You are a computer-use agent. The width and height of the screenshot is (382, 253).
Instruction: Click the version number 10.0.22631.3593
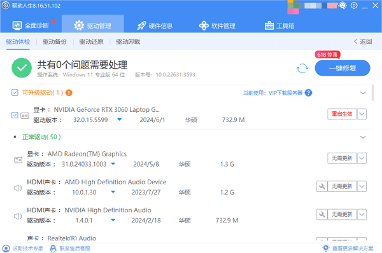pos(176,74)
